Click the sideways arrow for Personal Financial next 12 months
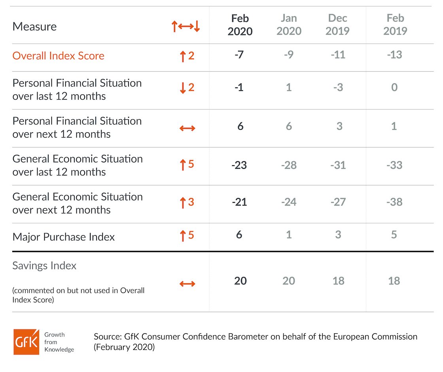Screen dimensions: 443x372 pos(187,128)
